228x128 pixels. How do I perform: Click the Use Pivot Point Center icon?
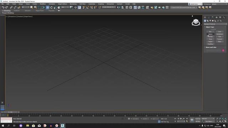(71, 7)
